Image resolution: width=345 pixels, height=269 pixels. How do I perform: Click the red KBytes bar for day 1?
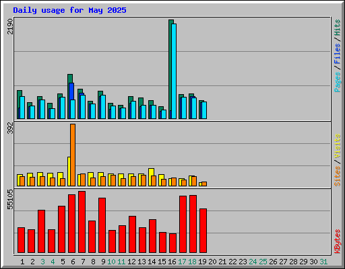(x=21, y=240)
